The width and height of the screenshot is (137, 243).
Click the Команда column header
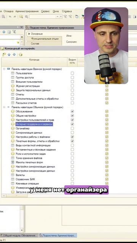click(34, 62)
